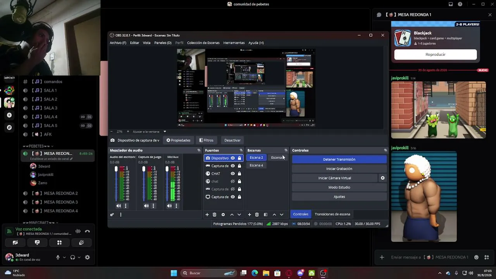Move selected scene up in Escenas
This screenshot has height=279, width=496.
(274, 215)
